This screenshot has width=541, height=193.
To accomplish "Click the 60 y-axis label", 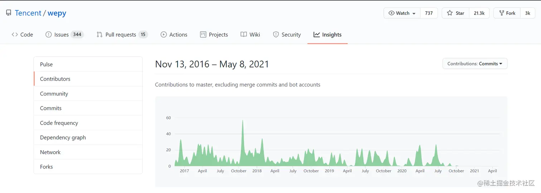I will [169, 118].
